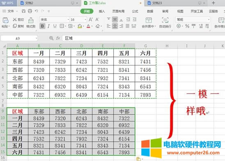The image size is (225, 161).
Task: Click the Name Box showing A9
Action: coord(19,38)
